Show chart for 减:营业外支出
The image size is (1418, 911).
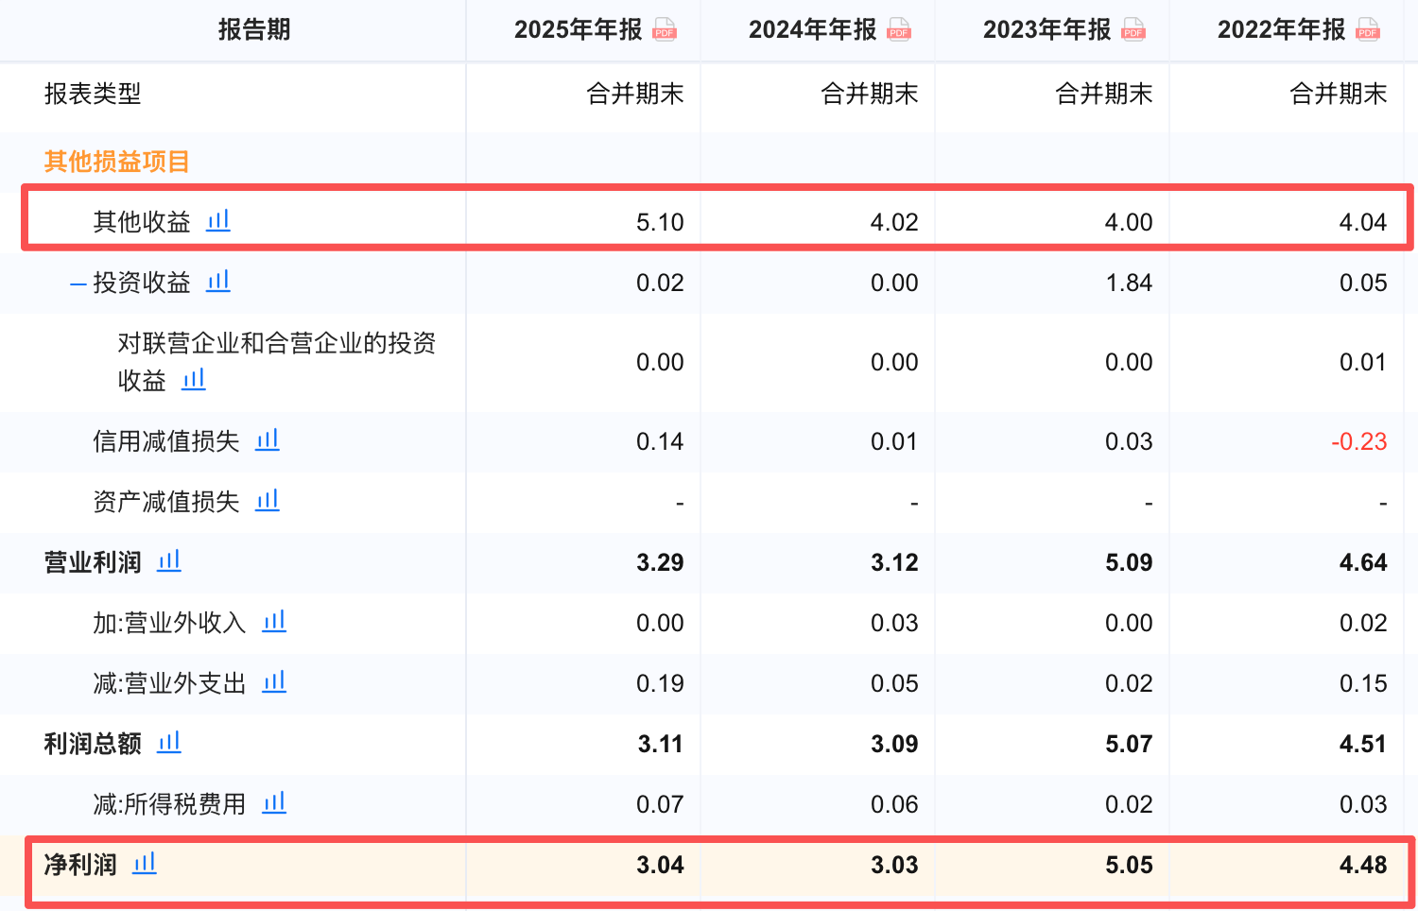(x=274, y=681)
